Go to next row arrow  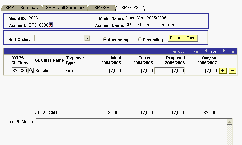coord(224,51)
